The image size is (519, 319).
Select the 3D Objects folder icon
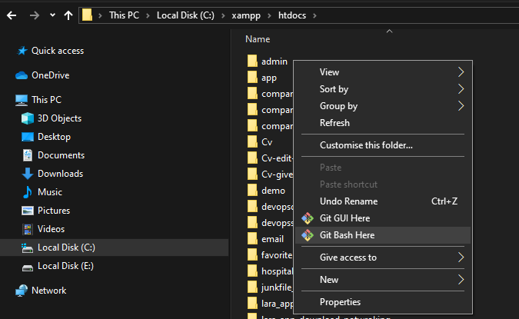[x=28, y=118]
